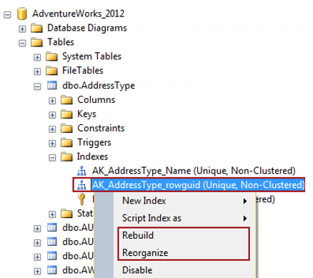Expand the dbo.AW table node
The image size is (313, 278).
(37, 271)
